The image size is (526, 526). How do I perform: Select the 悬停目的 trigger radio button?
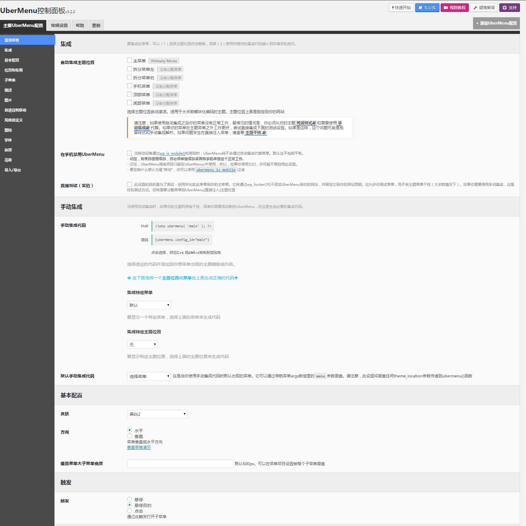tap(130, 505)
